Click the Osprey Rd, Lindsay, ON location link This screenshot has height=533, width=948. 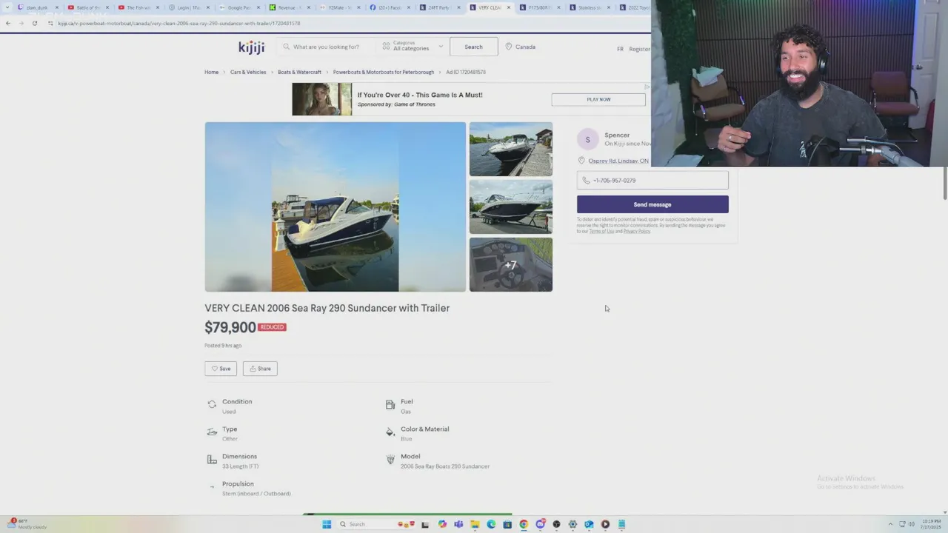coord(618,161)
